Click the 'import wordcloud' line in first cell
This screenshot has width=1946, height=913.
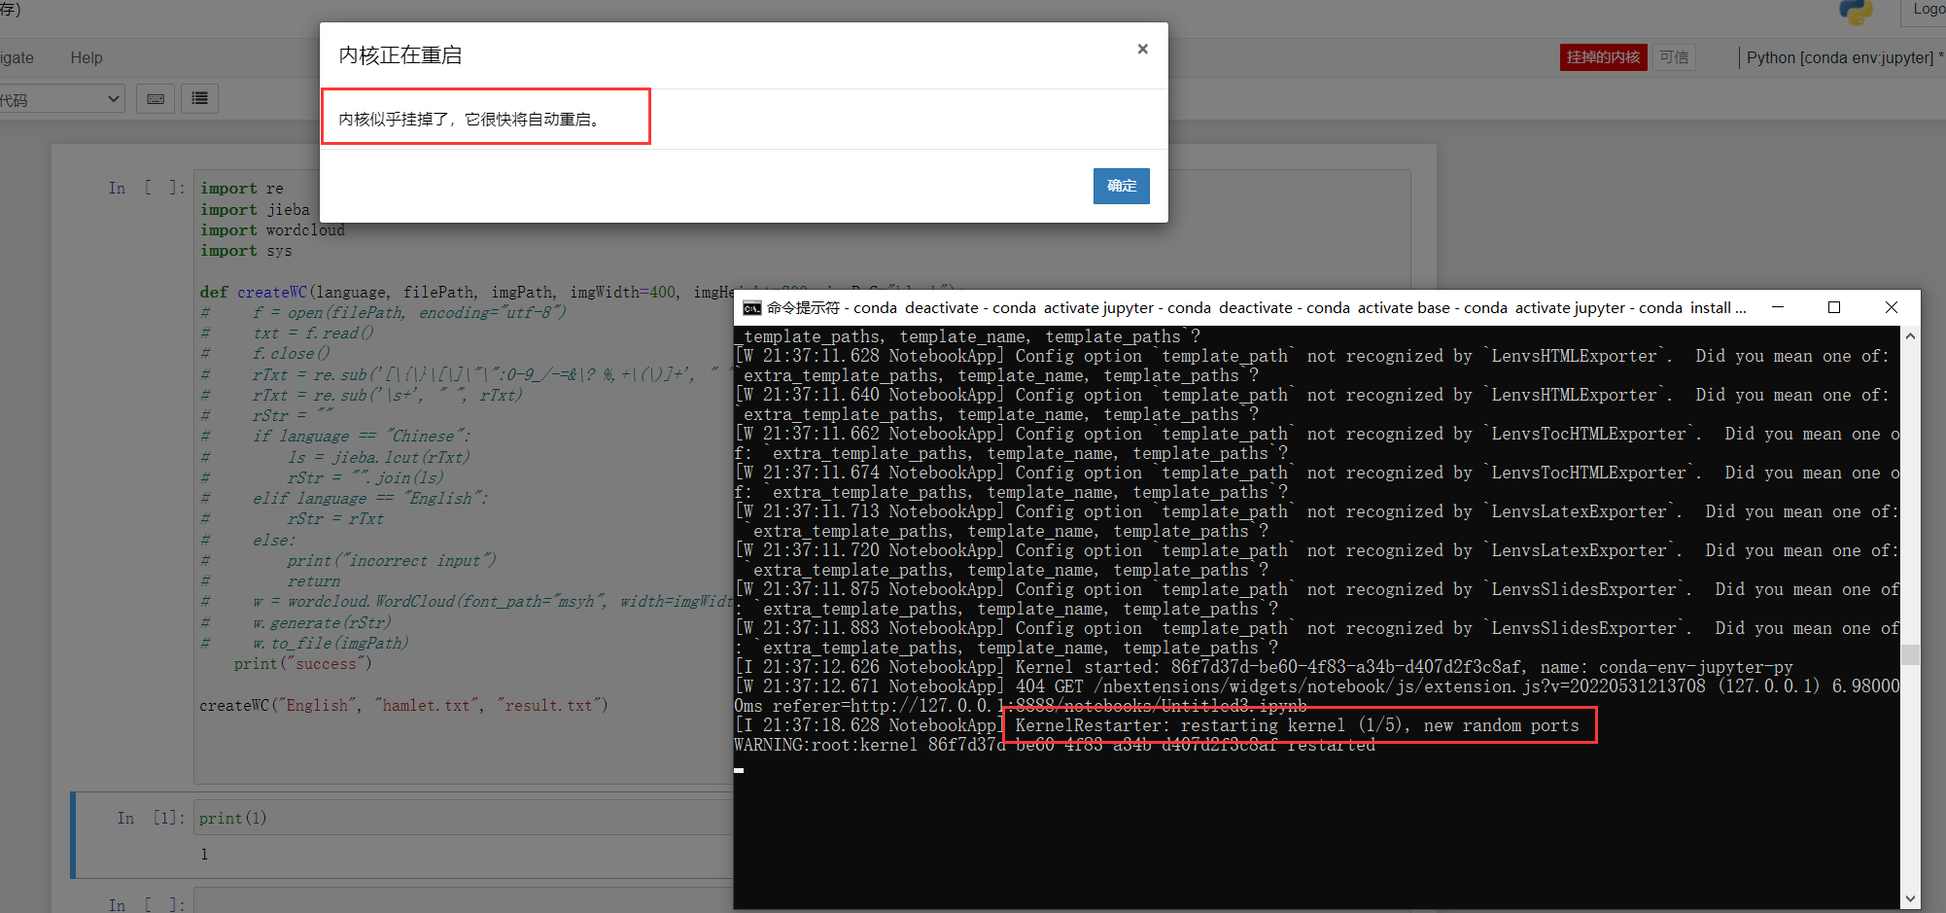tap(272, 230)
